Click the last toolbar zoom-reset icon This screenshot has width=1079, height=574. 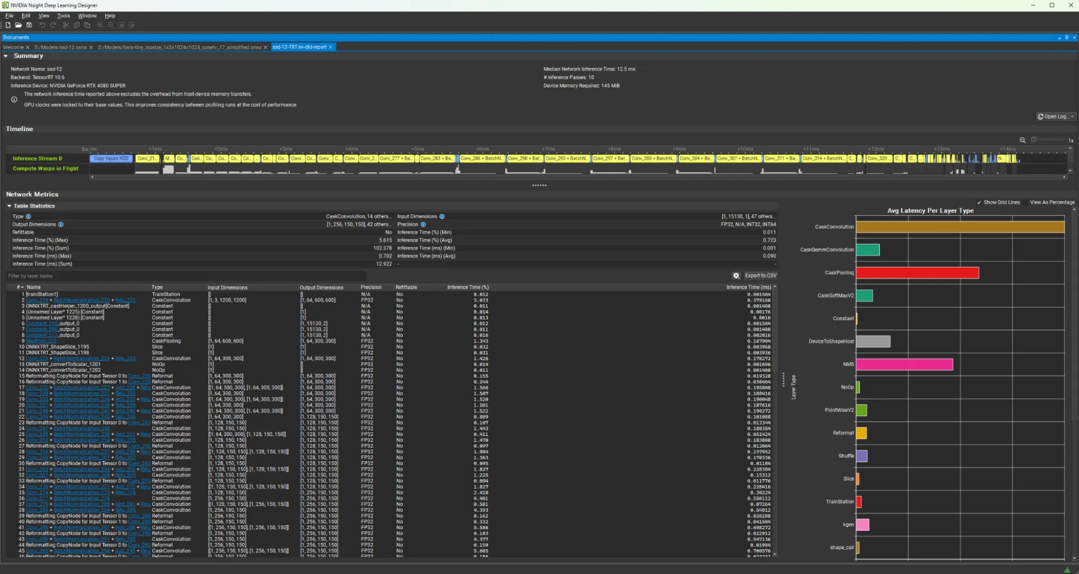tap(132, 25)
